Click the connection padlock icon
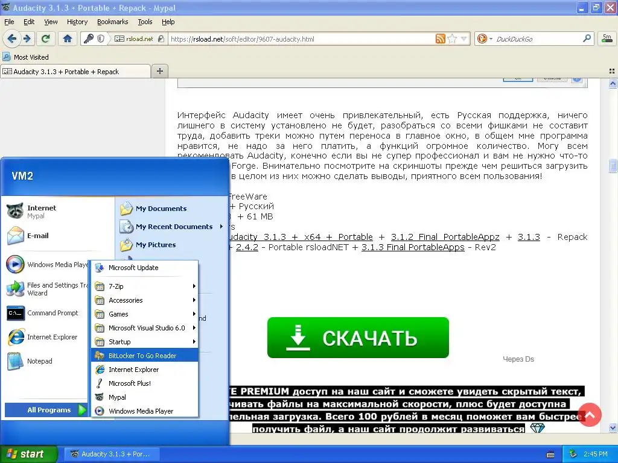 coord(161,39)
